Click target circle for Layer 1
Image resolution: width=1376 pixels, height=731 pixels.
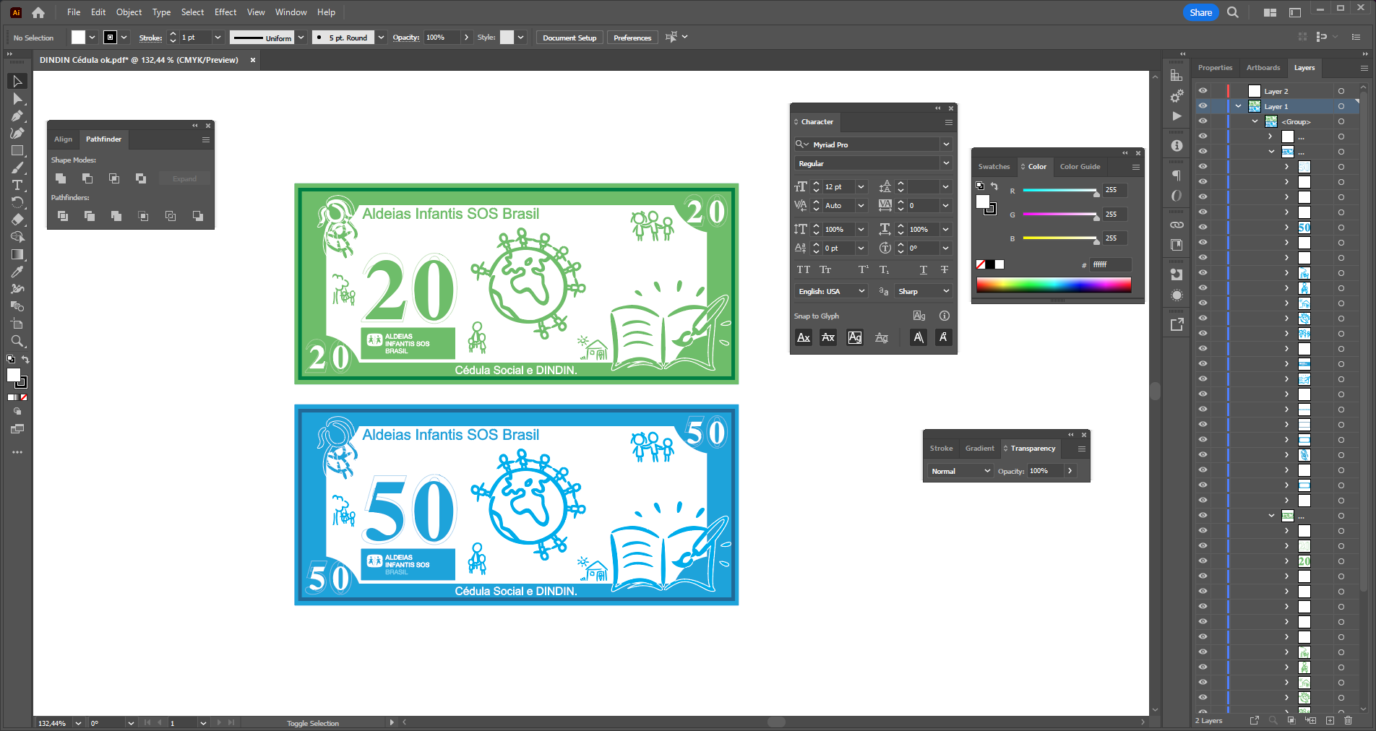point(1341,106)
